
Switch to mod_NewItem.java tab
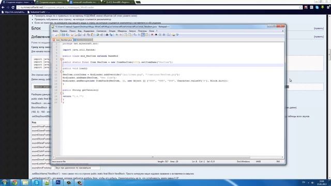[x=63, y=40]
